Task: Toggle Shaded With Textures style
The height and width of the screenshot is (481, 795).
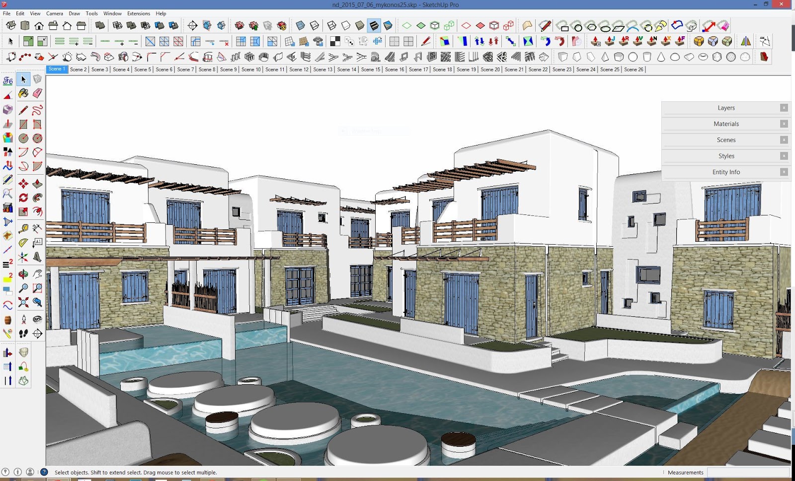Action: (374, 25)
